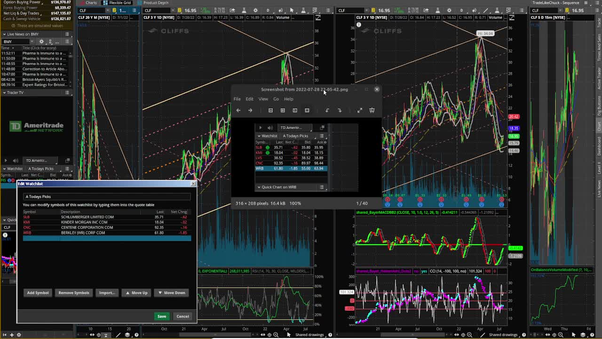Pop out Trader TV window icon
602x339 pixels.
pyautogui.click(x=67, y=161)
